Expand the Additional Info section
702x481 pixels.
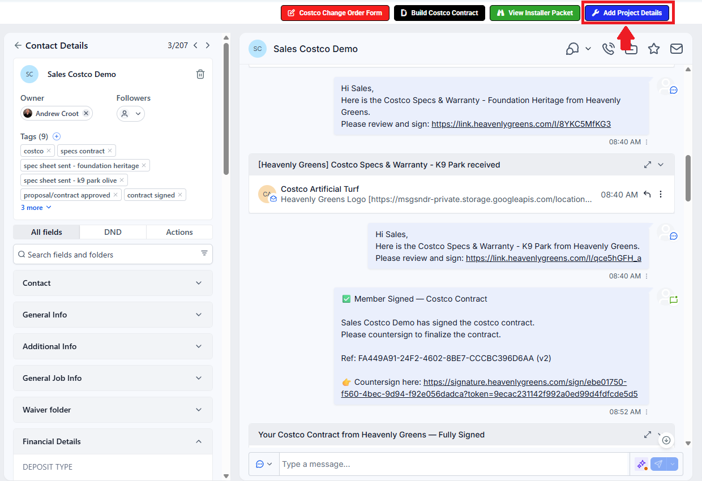(x=113, y=346)
